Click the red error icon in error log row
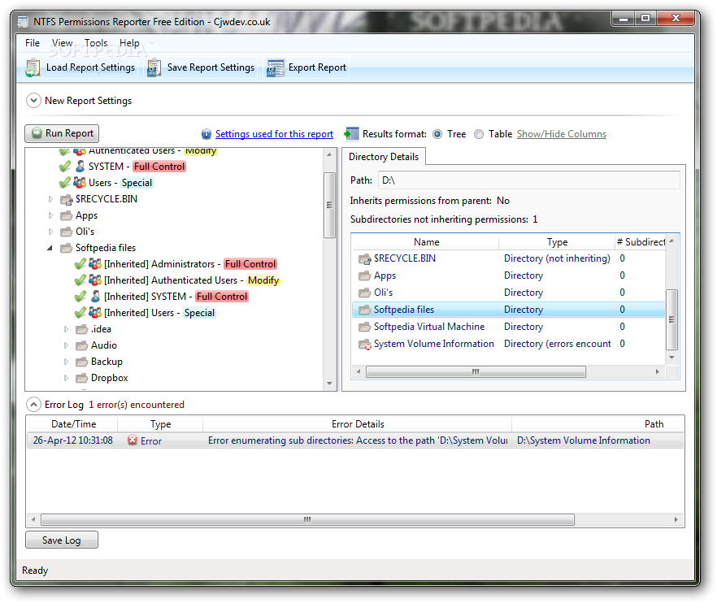Viewport: 717px width, 603px height. pyautogui.click(x=133, y=440)
